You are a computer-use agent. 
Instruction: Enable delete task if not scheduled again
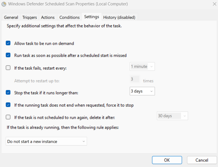click(8, 117)
